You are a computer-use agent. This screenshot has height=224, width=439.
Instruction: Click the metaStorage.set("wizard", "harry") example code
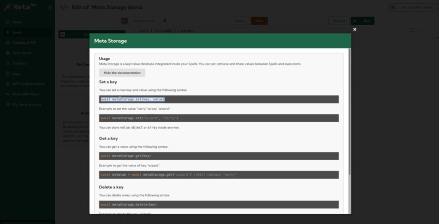point(219,118)
